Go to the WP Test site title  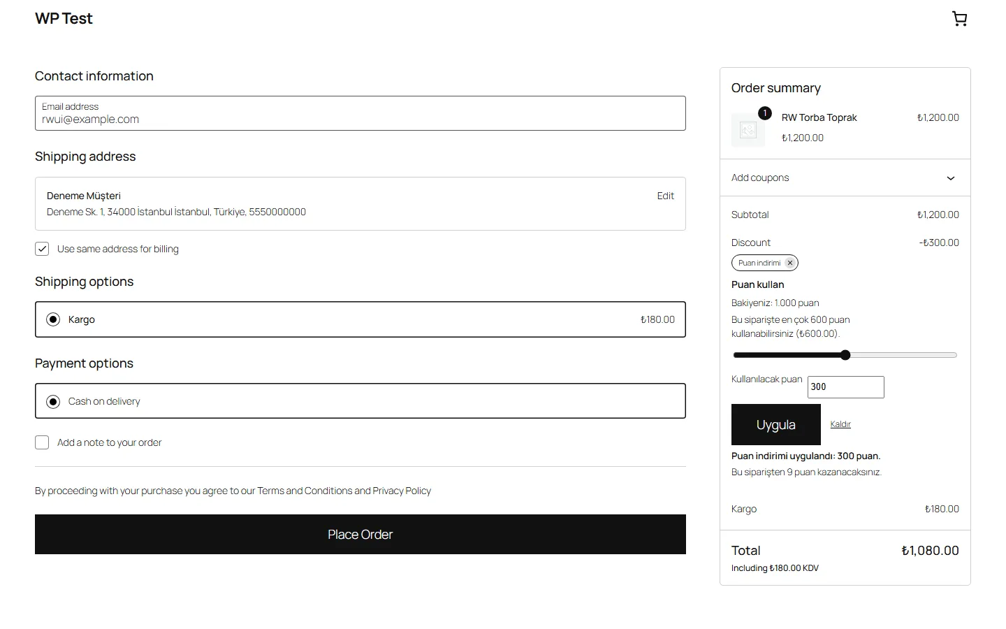[64, 19]
